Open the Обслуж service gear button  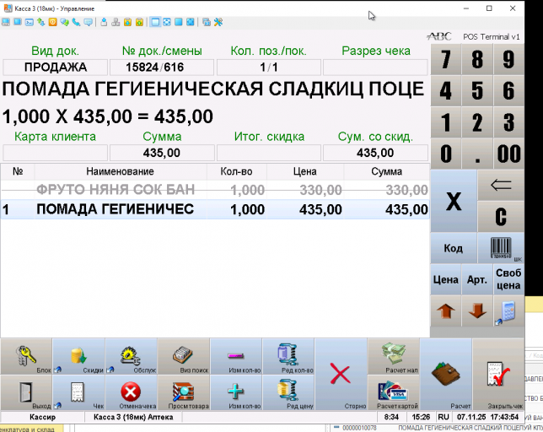[132, 356]
